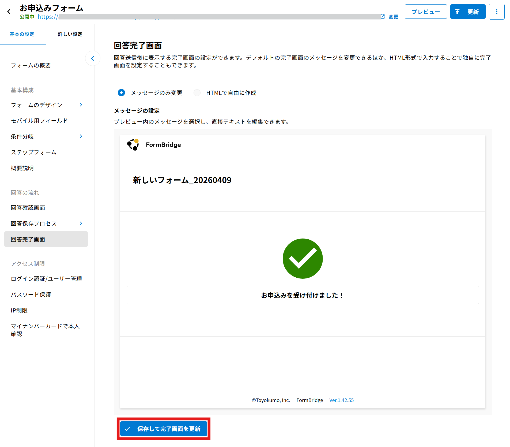Select the メッセージのみ変更 radio option
Screen dimensions: 510x447
click(121, 93)
